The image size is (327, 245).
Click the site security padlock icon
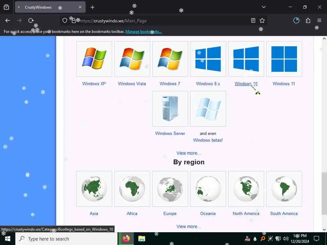pos(73,20)
